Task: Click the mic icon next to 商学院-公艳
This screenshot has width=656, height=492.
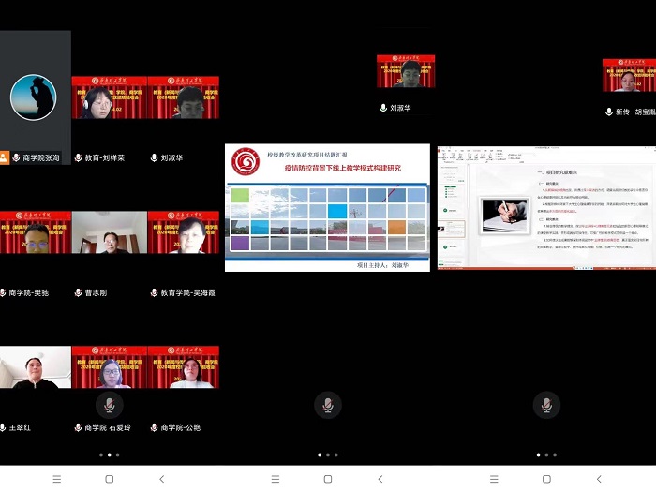Action: pos(155,427)
